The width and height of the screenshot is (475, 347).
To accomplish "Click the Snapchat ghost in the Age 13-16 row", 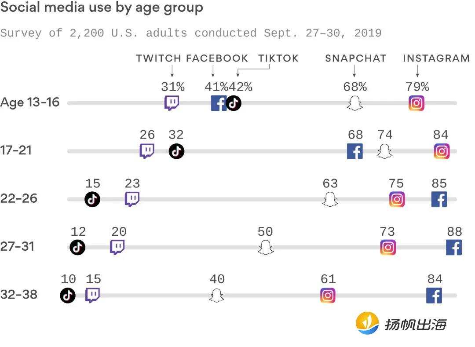I will point(354,103).
